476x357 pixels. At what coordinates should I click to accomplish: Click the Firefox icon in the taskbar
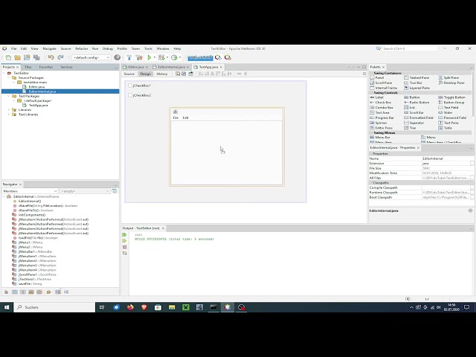point(130,307)
